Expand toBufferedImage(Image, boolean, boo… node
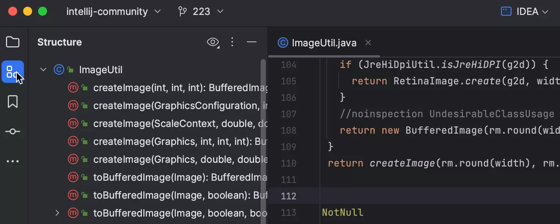The height and width of the screenshot is (224, 560). (x=57, y=213)
